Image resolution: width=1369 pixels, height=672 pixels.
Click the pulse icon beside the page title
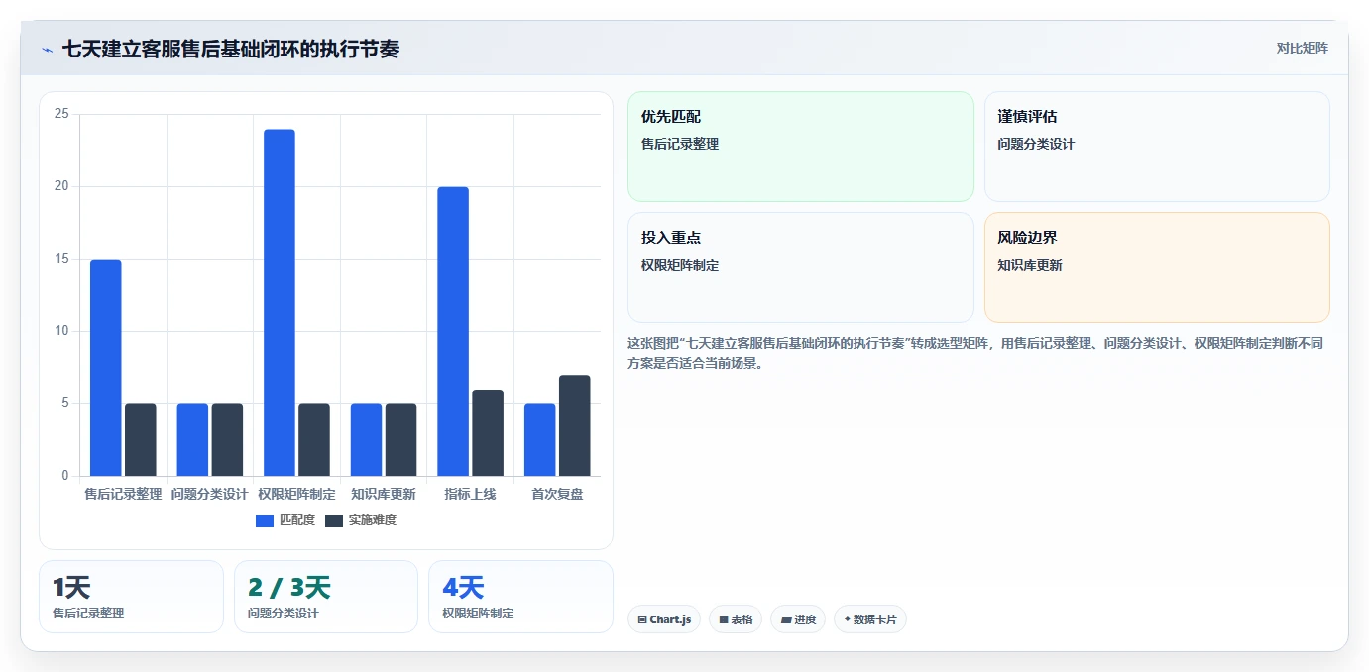click(48, 50)
